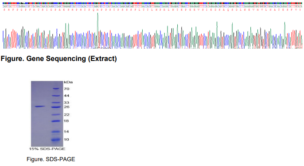The image size is (304, 166).
Task: Click the 10 kDa ladder band on the gel
Action: pyautogui.click(x=56, y=140)
